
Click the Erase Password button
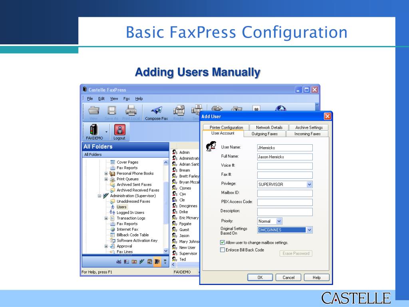click(x=296, y=253)
